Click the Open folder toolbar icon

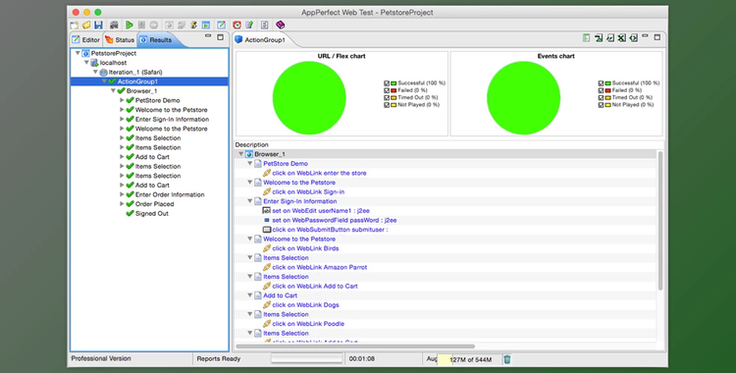(86, 25)
